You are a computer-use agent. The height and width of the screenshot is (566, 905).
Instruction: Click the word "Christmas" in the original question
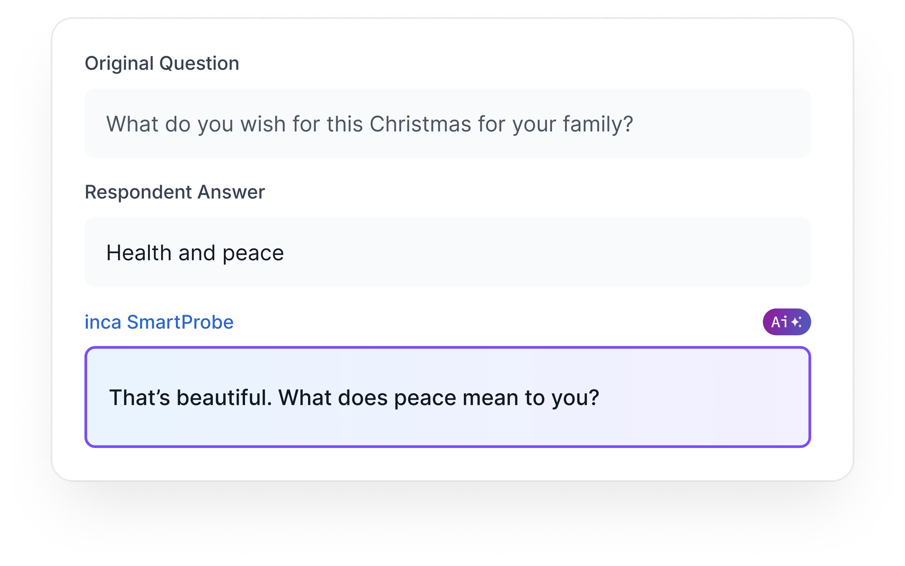point(420,124)
